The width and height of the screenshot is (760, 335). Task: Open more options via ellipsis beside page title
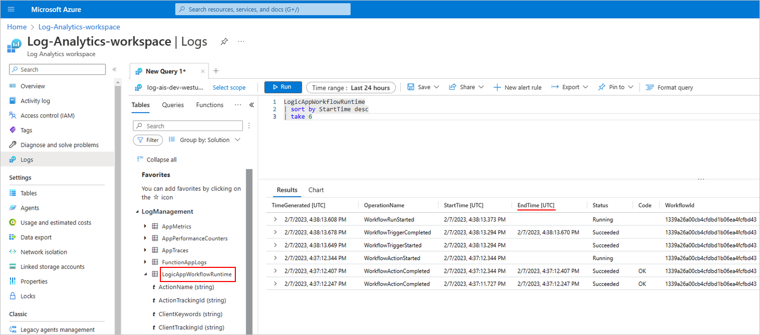[x=241, y=41]
